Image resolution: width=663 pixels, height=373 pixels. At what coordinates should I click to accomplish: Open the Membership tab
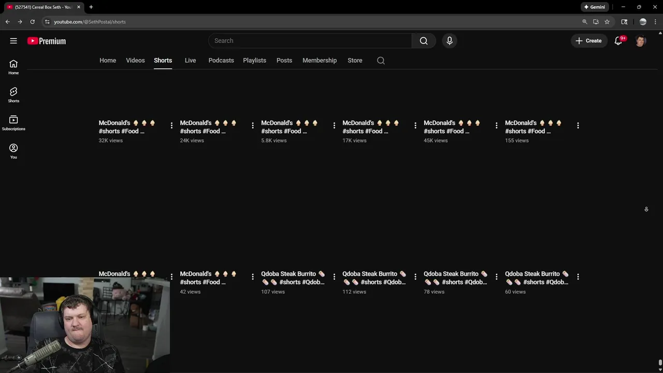tap(320, 61)
